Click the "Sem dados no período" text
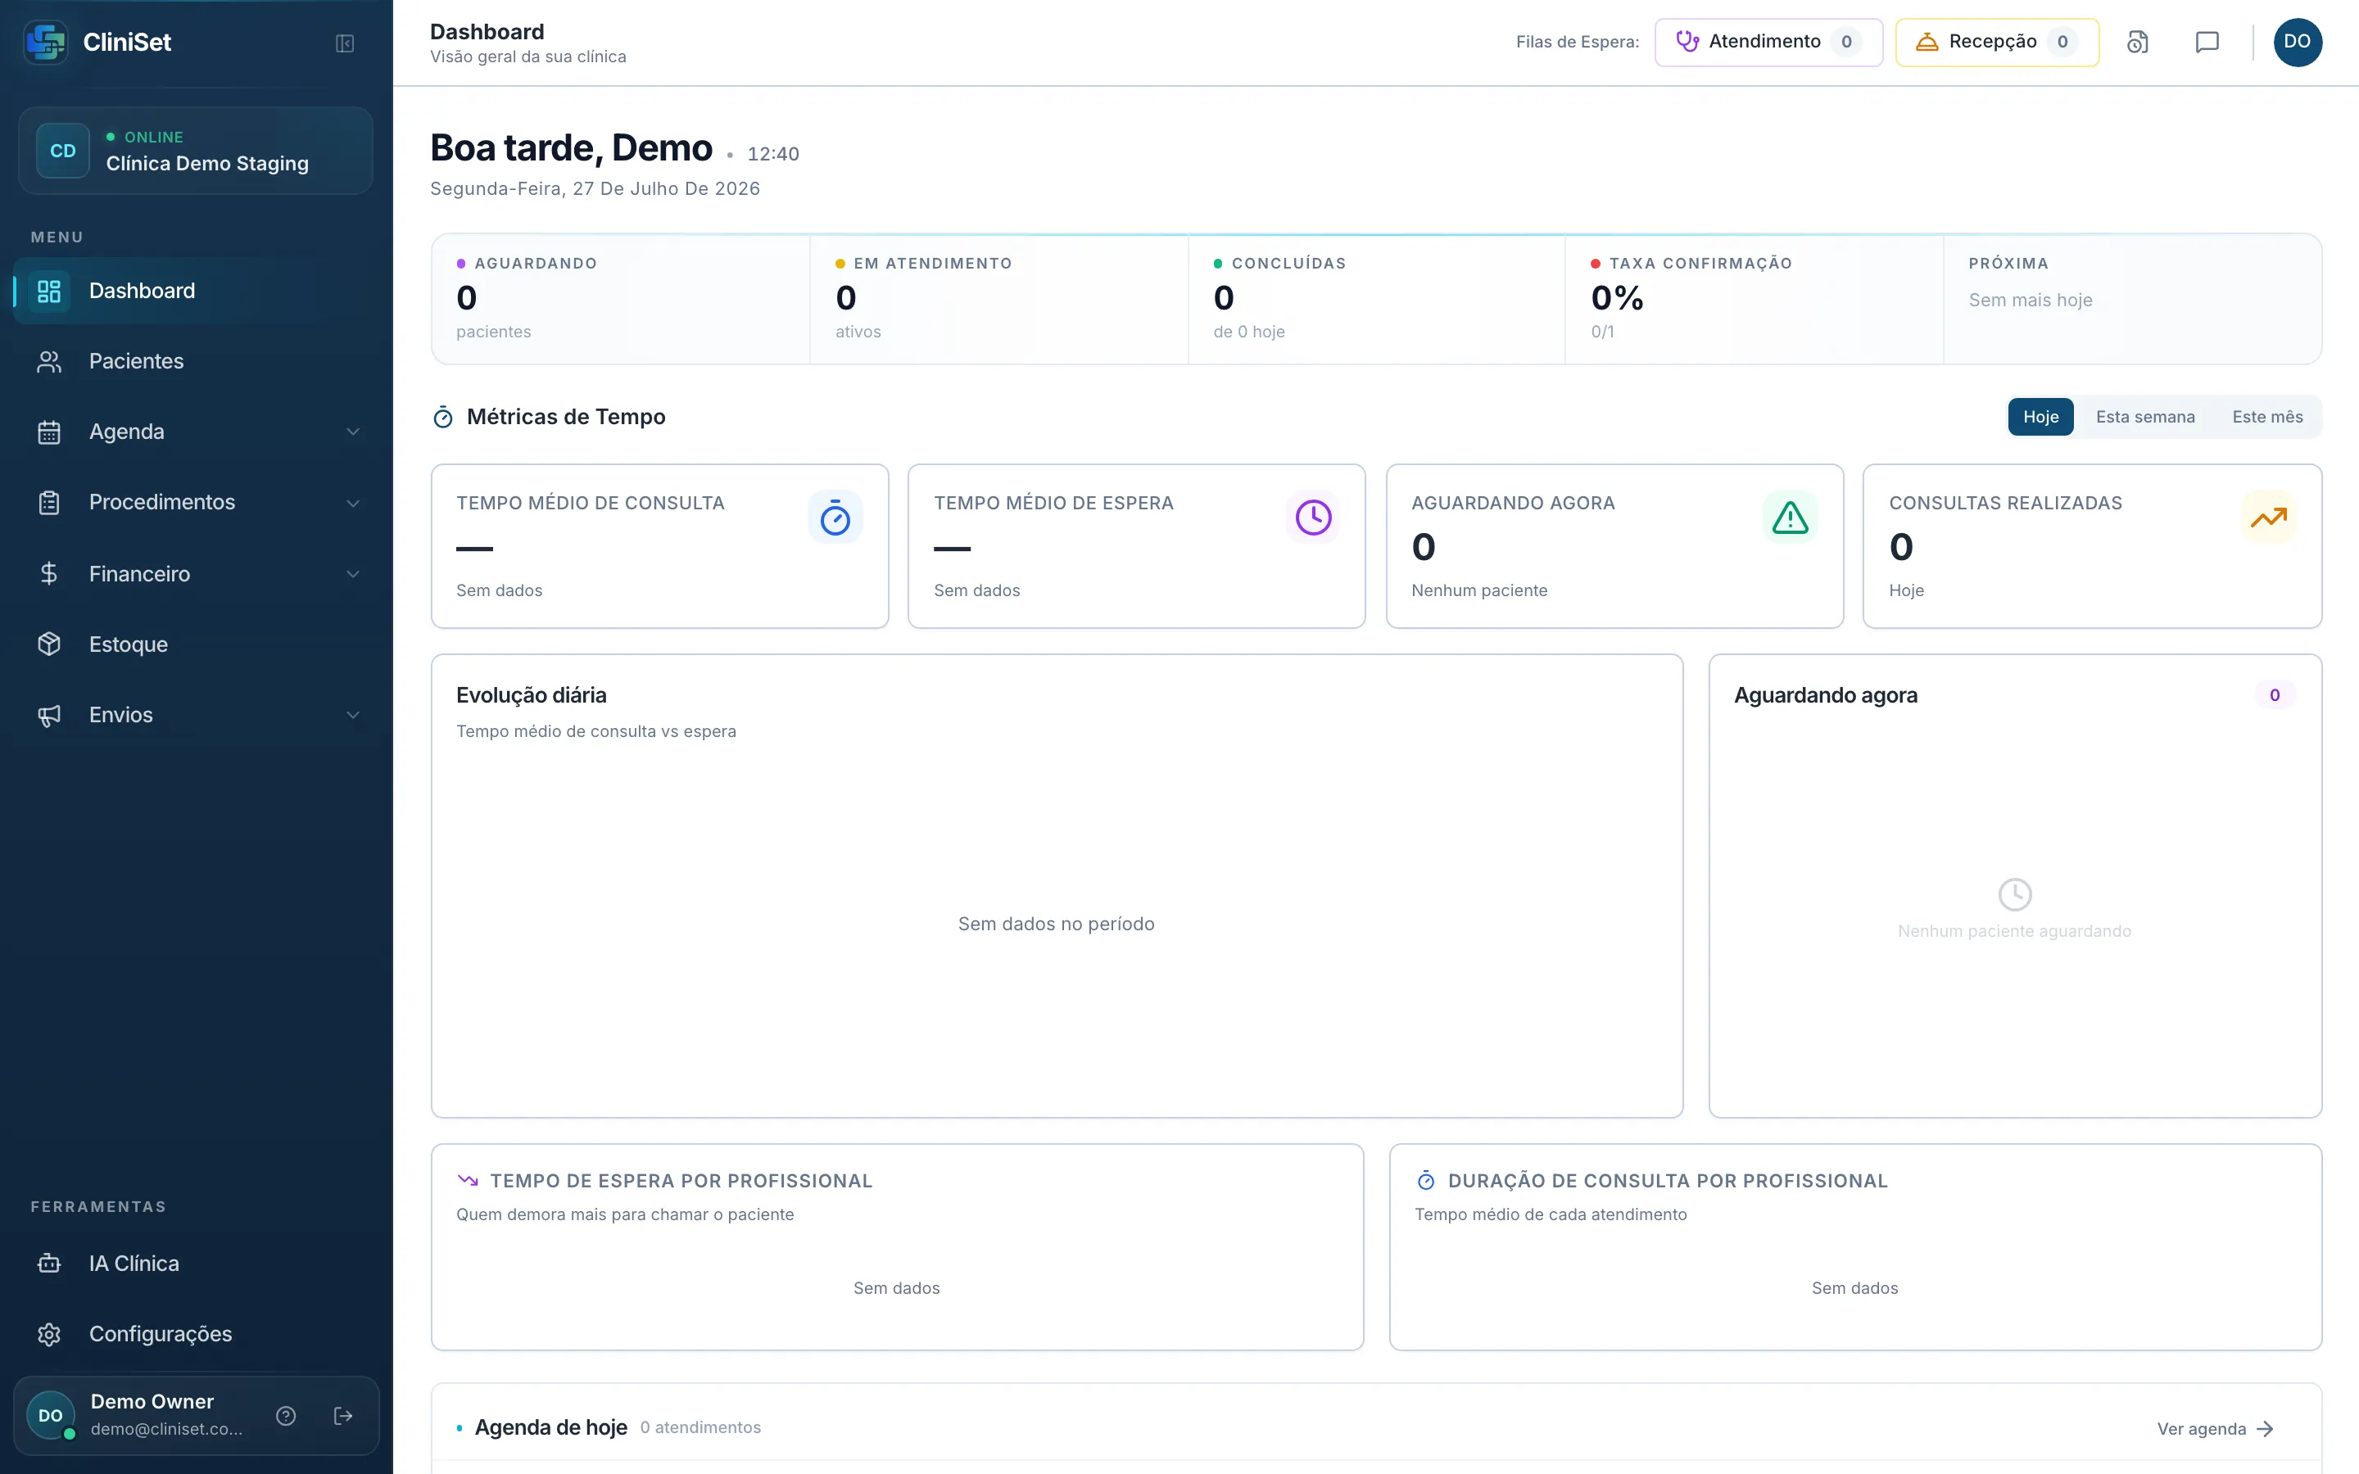Image resolution: width=2359 pixels, height=1474 pixels. coord(1056,925)
